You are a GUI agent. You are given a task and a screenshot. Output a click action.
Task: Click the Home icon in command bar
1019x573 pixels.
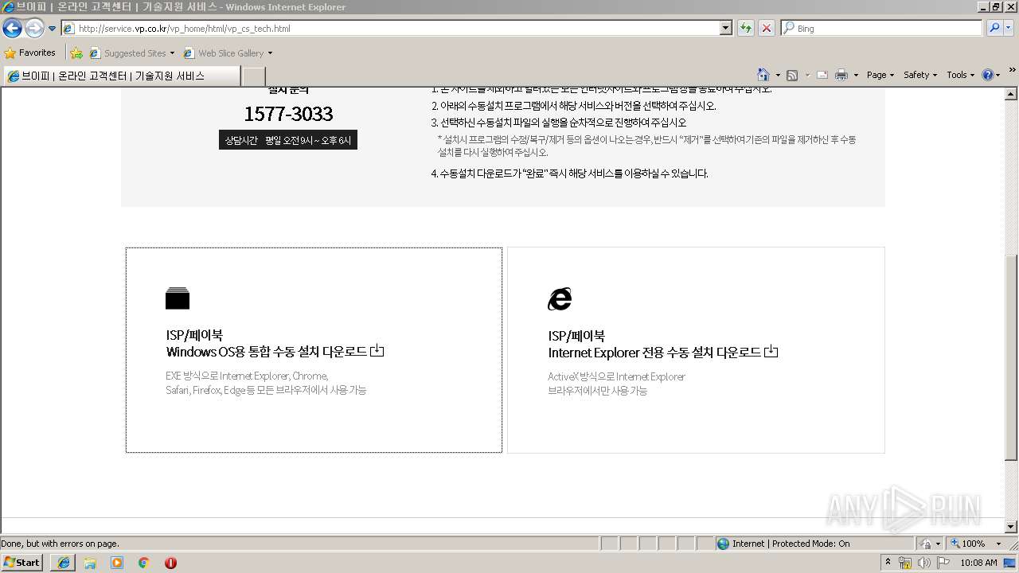[763, 75]
